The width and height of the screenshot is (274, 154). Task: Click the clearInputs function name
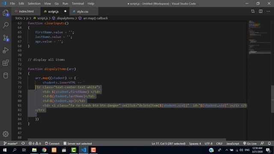54,23
